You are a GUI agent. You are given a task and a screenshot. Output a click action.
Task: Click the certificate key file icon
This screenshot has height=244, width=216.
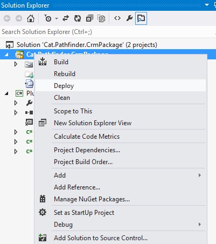29,122
